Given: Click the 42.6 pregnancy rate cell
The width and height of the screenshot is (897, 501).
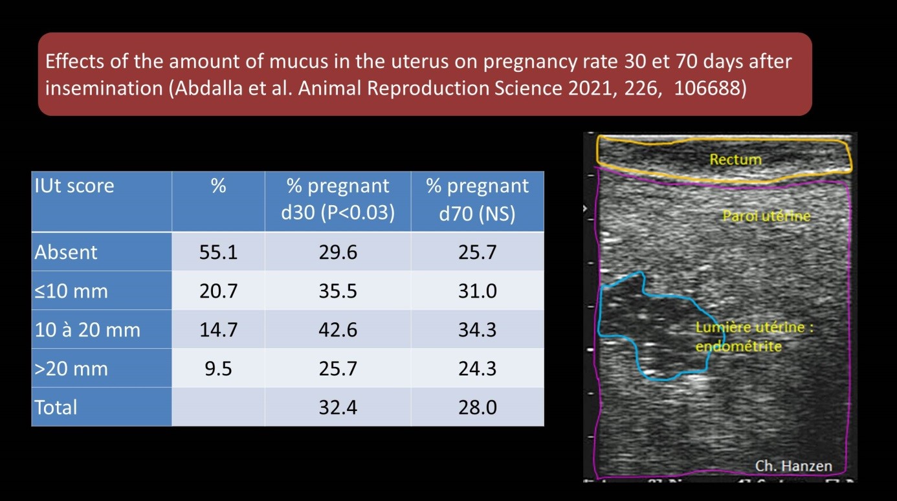Looking at the screenshot, I should 337,329.
